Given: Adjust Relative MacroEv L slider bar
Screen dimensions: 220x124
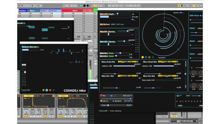Looking at the screenshot, I should click(x=30, y=50).
